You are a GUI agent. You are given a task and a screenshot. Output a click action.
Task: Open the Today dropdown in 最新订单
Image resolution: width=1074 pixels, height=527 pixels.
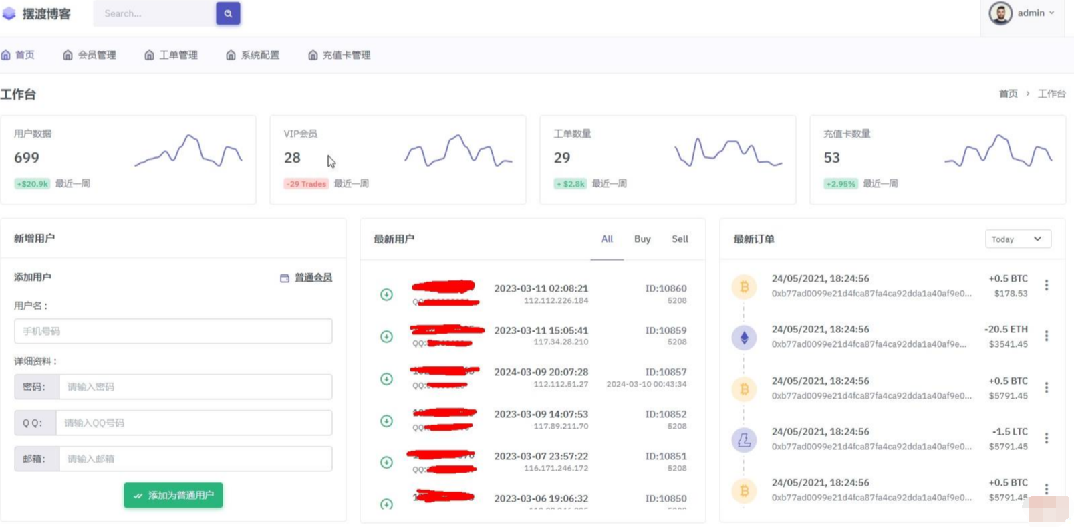1018,239
